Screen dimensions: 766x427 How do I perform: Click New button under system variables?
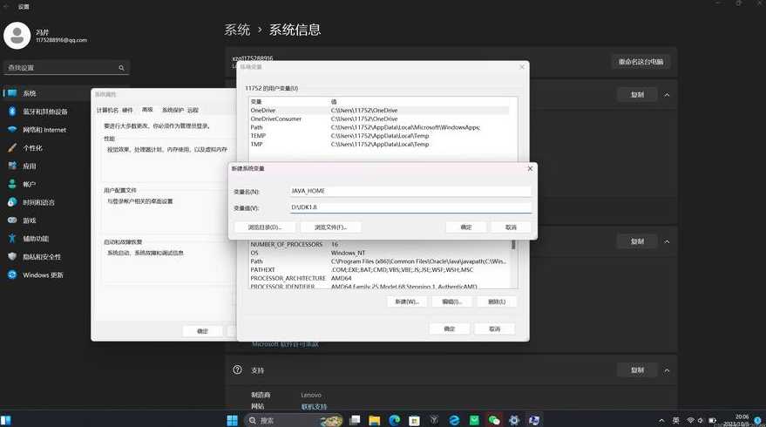coord(407,302)
